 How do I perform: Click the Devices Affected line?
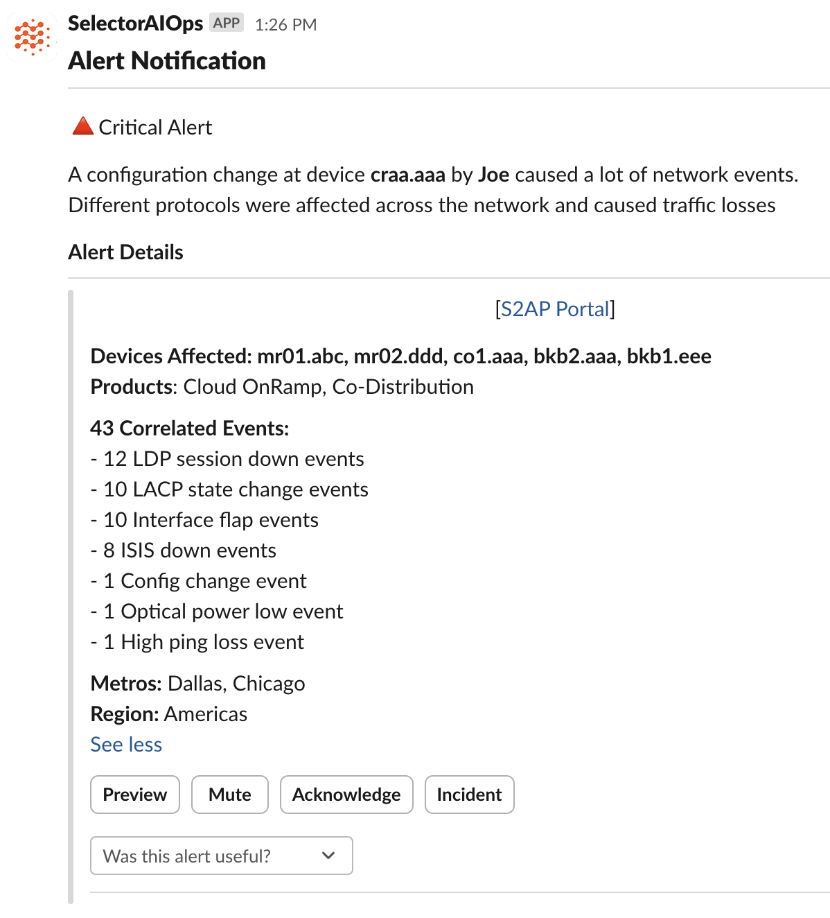click(400, 356)
